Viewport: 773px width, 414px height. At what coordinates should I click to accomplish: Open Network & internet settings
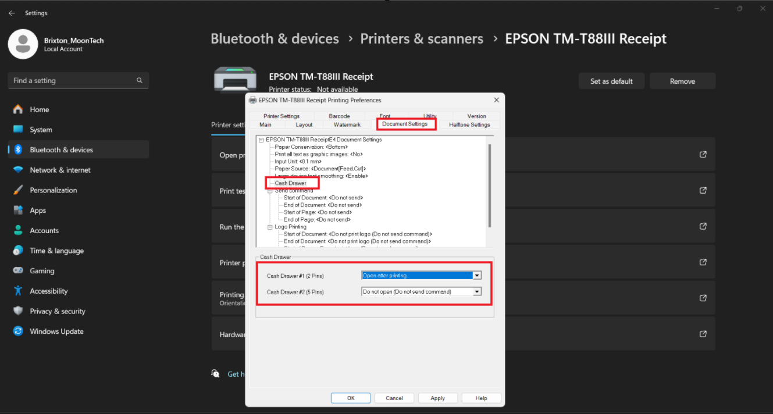60,170
